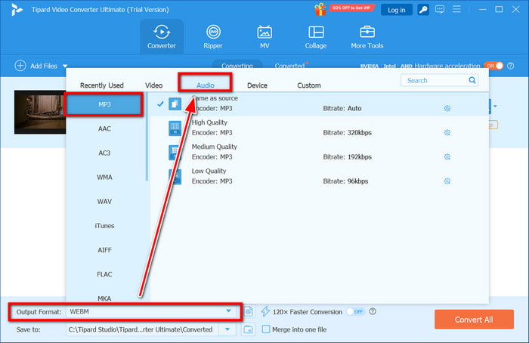Expand the Save to path dropdown
529x343 pixels.
[x=227, y=329]
